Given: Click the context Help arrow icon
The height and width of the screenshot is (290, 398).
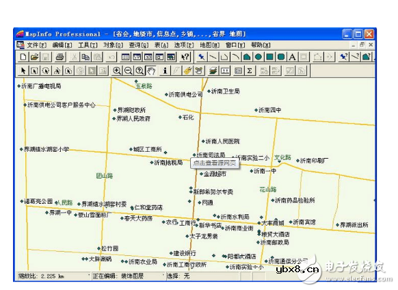Looking at the screenshot, I should pyautogui.click(x=185, y=57).
